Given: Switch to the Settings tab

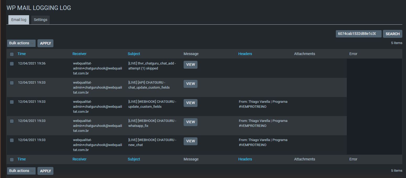Looking at the screenshot, I should tap(40, 20).
